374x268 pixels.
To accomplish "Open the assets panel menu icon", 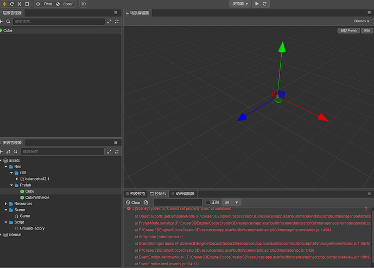I will coord(116,143).
